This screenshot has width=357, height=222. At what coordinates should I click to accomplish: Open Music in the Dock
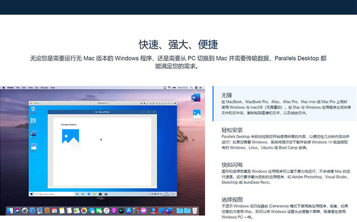tap(106, 211)
